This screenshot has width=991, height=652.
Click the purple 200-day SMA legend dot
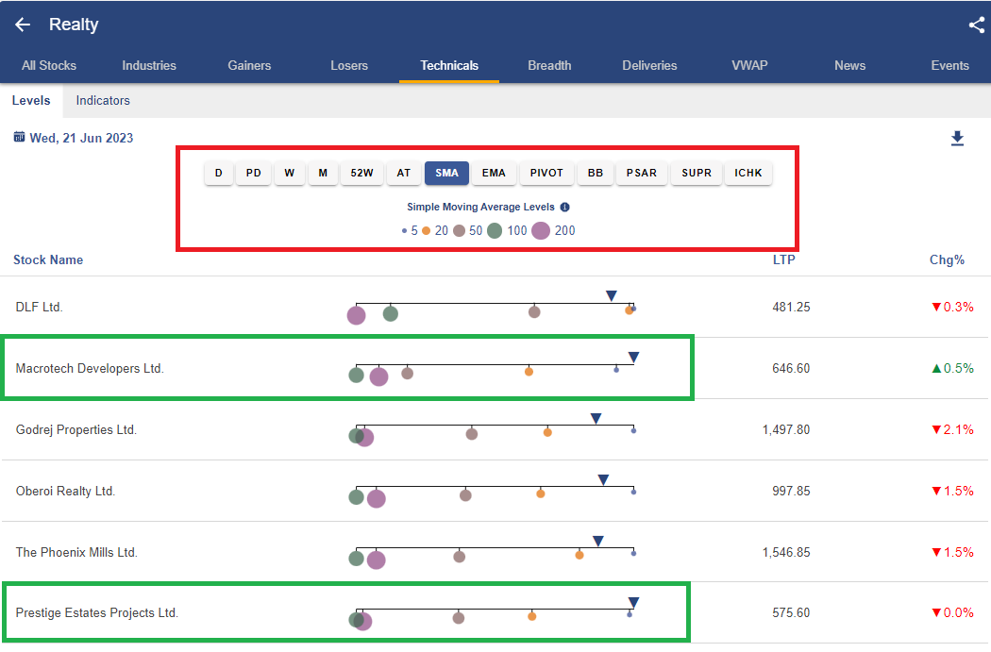(541, 231)
